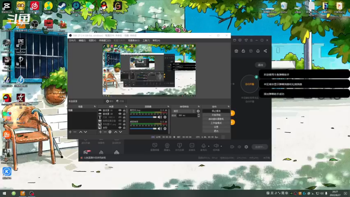Mute the mic/aux audio channel
This screenshot has width=350, height=197.
coord(160,117)
